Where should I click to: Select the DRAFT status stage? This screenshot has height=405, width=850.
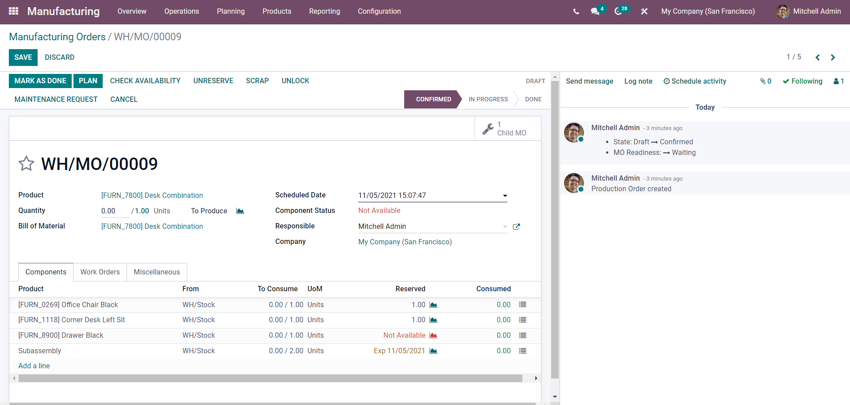(536, 81)
